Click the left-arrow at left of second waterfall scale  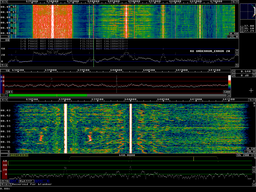tap(6, 100)
